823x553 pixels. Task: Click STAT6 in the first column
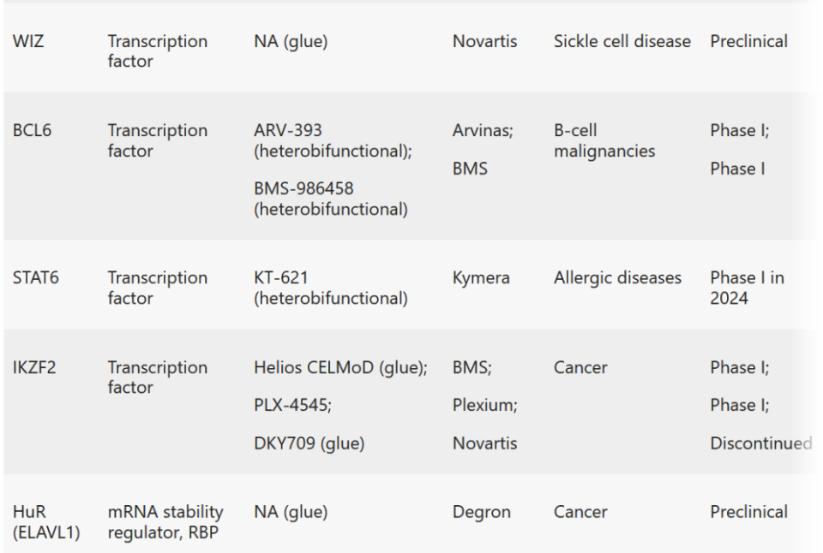coord(35,278)
